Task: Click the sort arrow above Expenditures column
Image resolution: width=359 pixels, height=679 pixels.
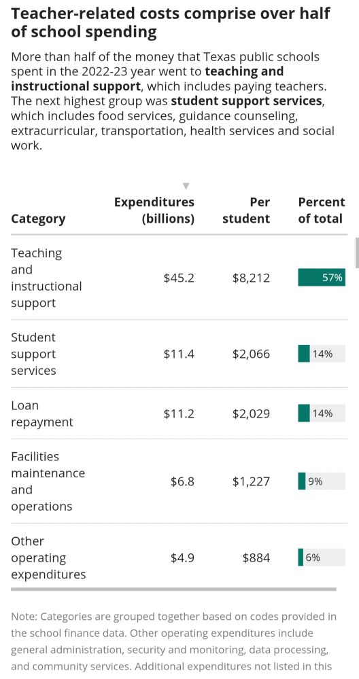Action: point(186,186)
